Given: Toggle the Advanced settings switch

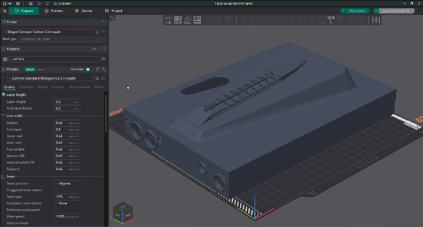Looking at the screenshot, I should tap(88, 69).
